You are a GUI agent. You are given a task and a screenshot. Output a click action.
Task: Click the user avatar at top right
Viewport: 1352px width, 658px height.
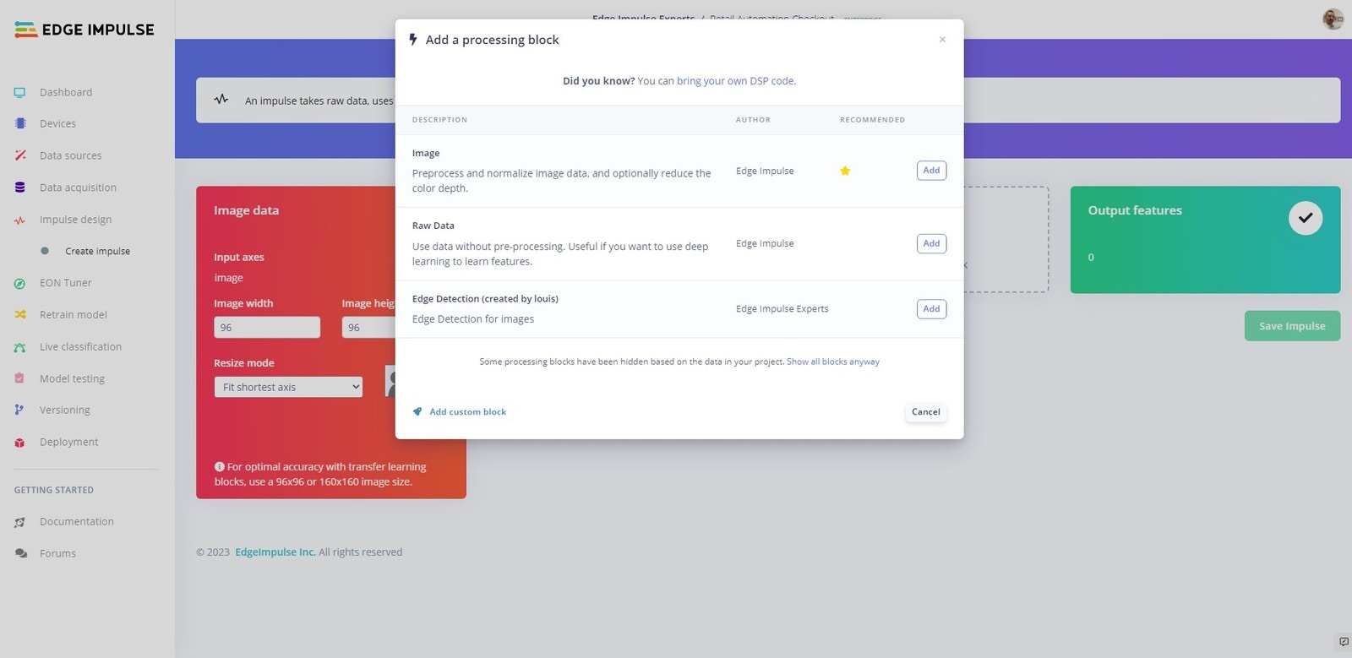(1333, 19)
